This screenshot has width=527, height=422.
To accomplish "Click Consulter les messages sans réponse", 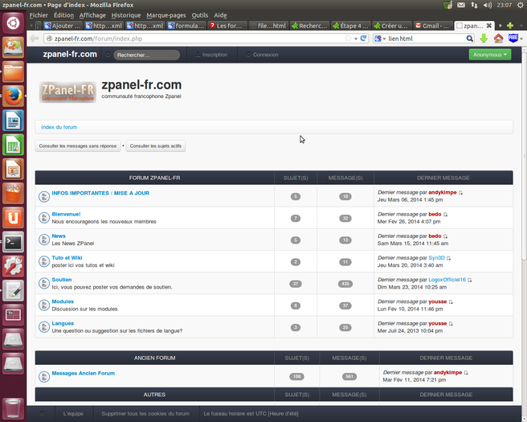I will tap(78, 146).
